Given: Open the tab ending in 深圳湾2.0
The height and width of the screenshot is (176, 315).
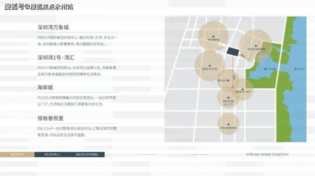Looking at the screenshot, I should [x=52, y=154].
